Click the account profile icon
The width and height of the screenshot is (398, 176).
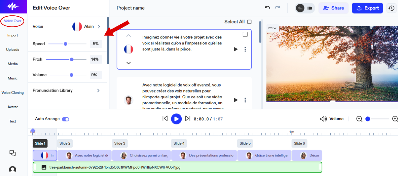point(12,169)
